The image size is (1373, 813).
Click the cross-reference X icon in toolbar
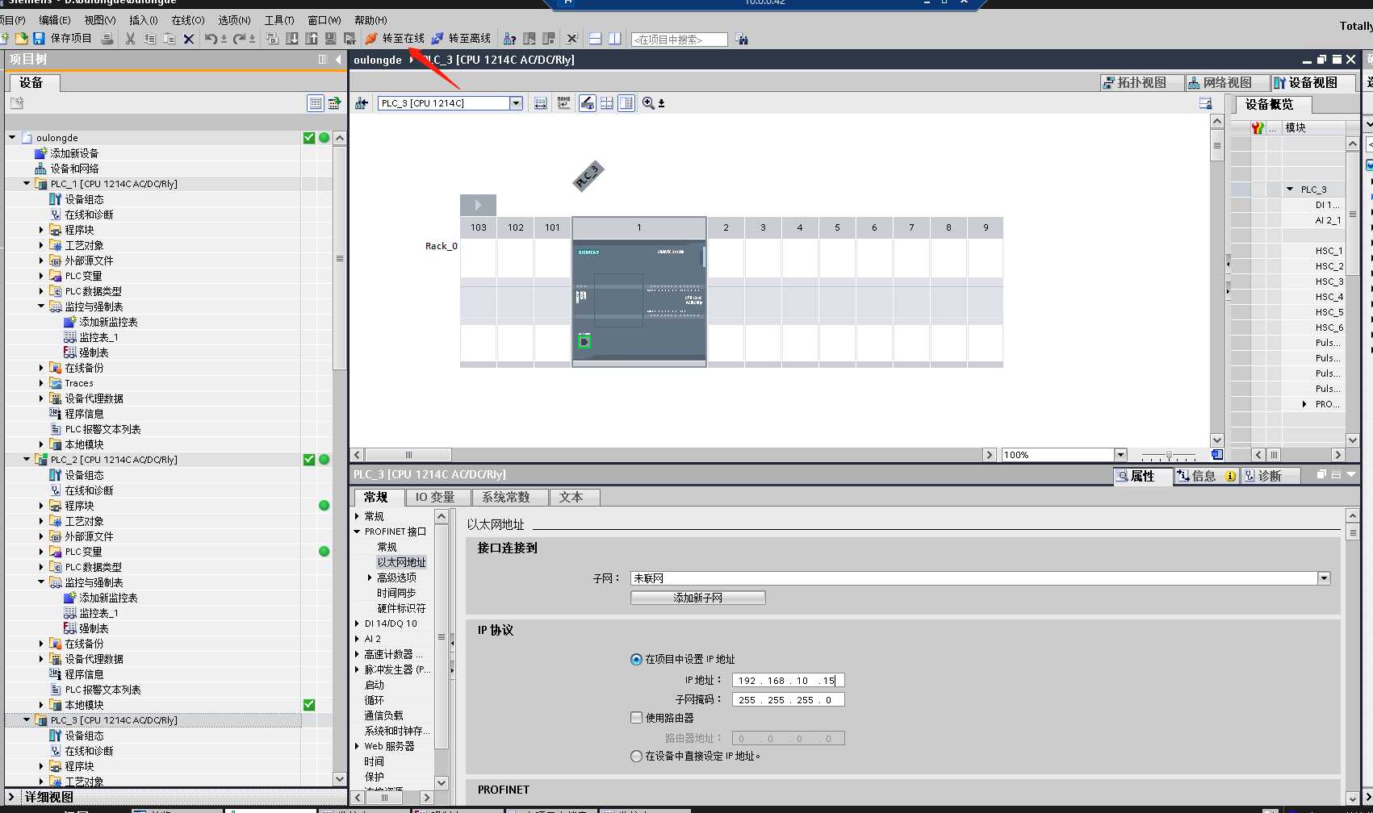(572, 39)
